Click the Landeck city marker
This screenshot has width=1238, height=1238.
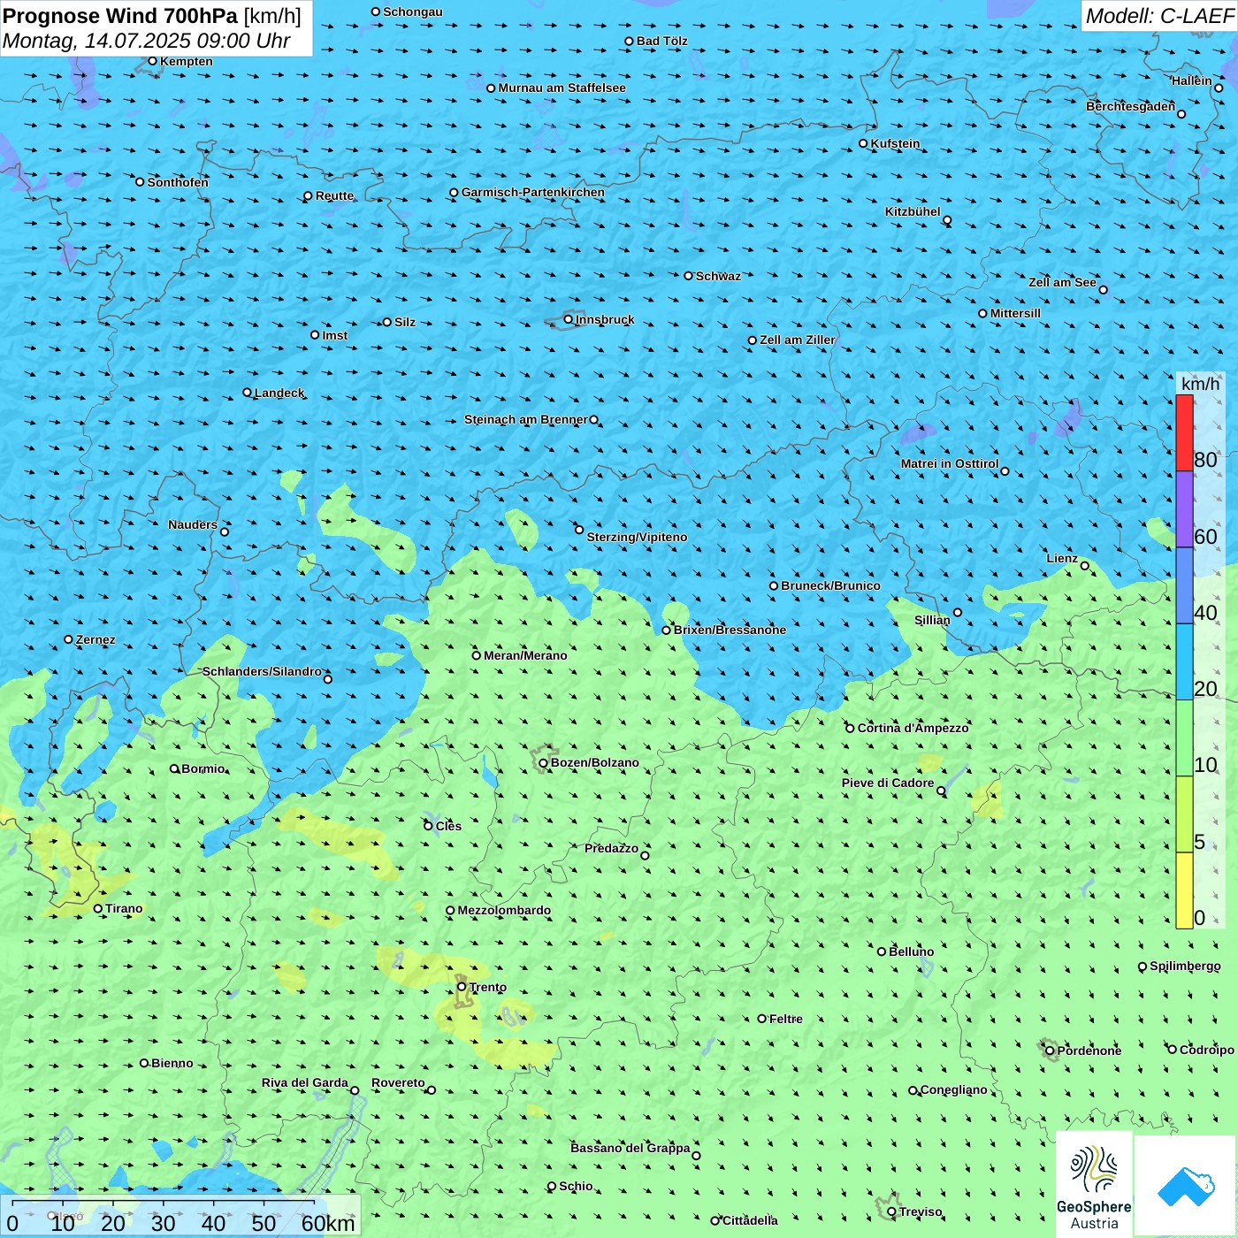pos(247,393)
